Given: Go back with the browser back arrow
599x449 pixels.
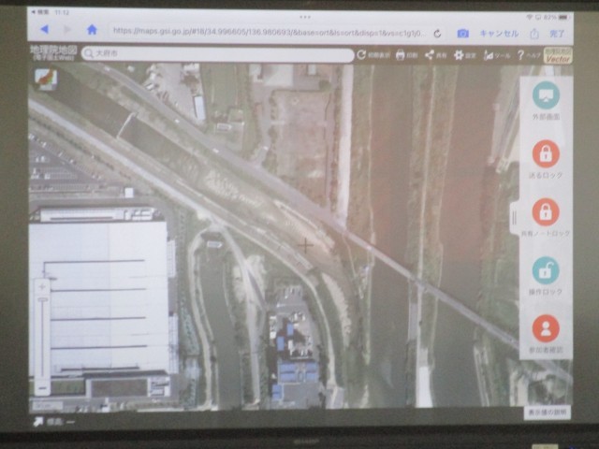Looking at the screenshot, I should (45, 29).
